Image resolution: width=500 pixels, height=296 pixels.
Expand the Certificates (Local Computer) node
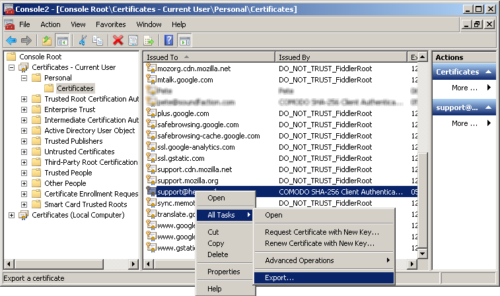point(11,215)
